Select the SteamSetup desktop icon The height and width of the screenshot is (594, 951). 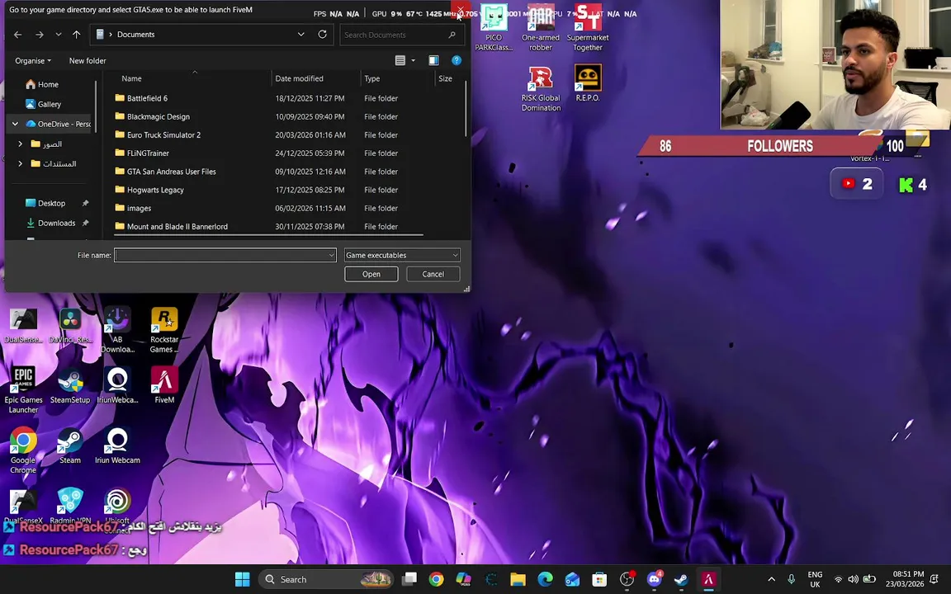69,385
